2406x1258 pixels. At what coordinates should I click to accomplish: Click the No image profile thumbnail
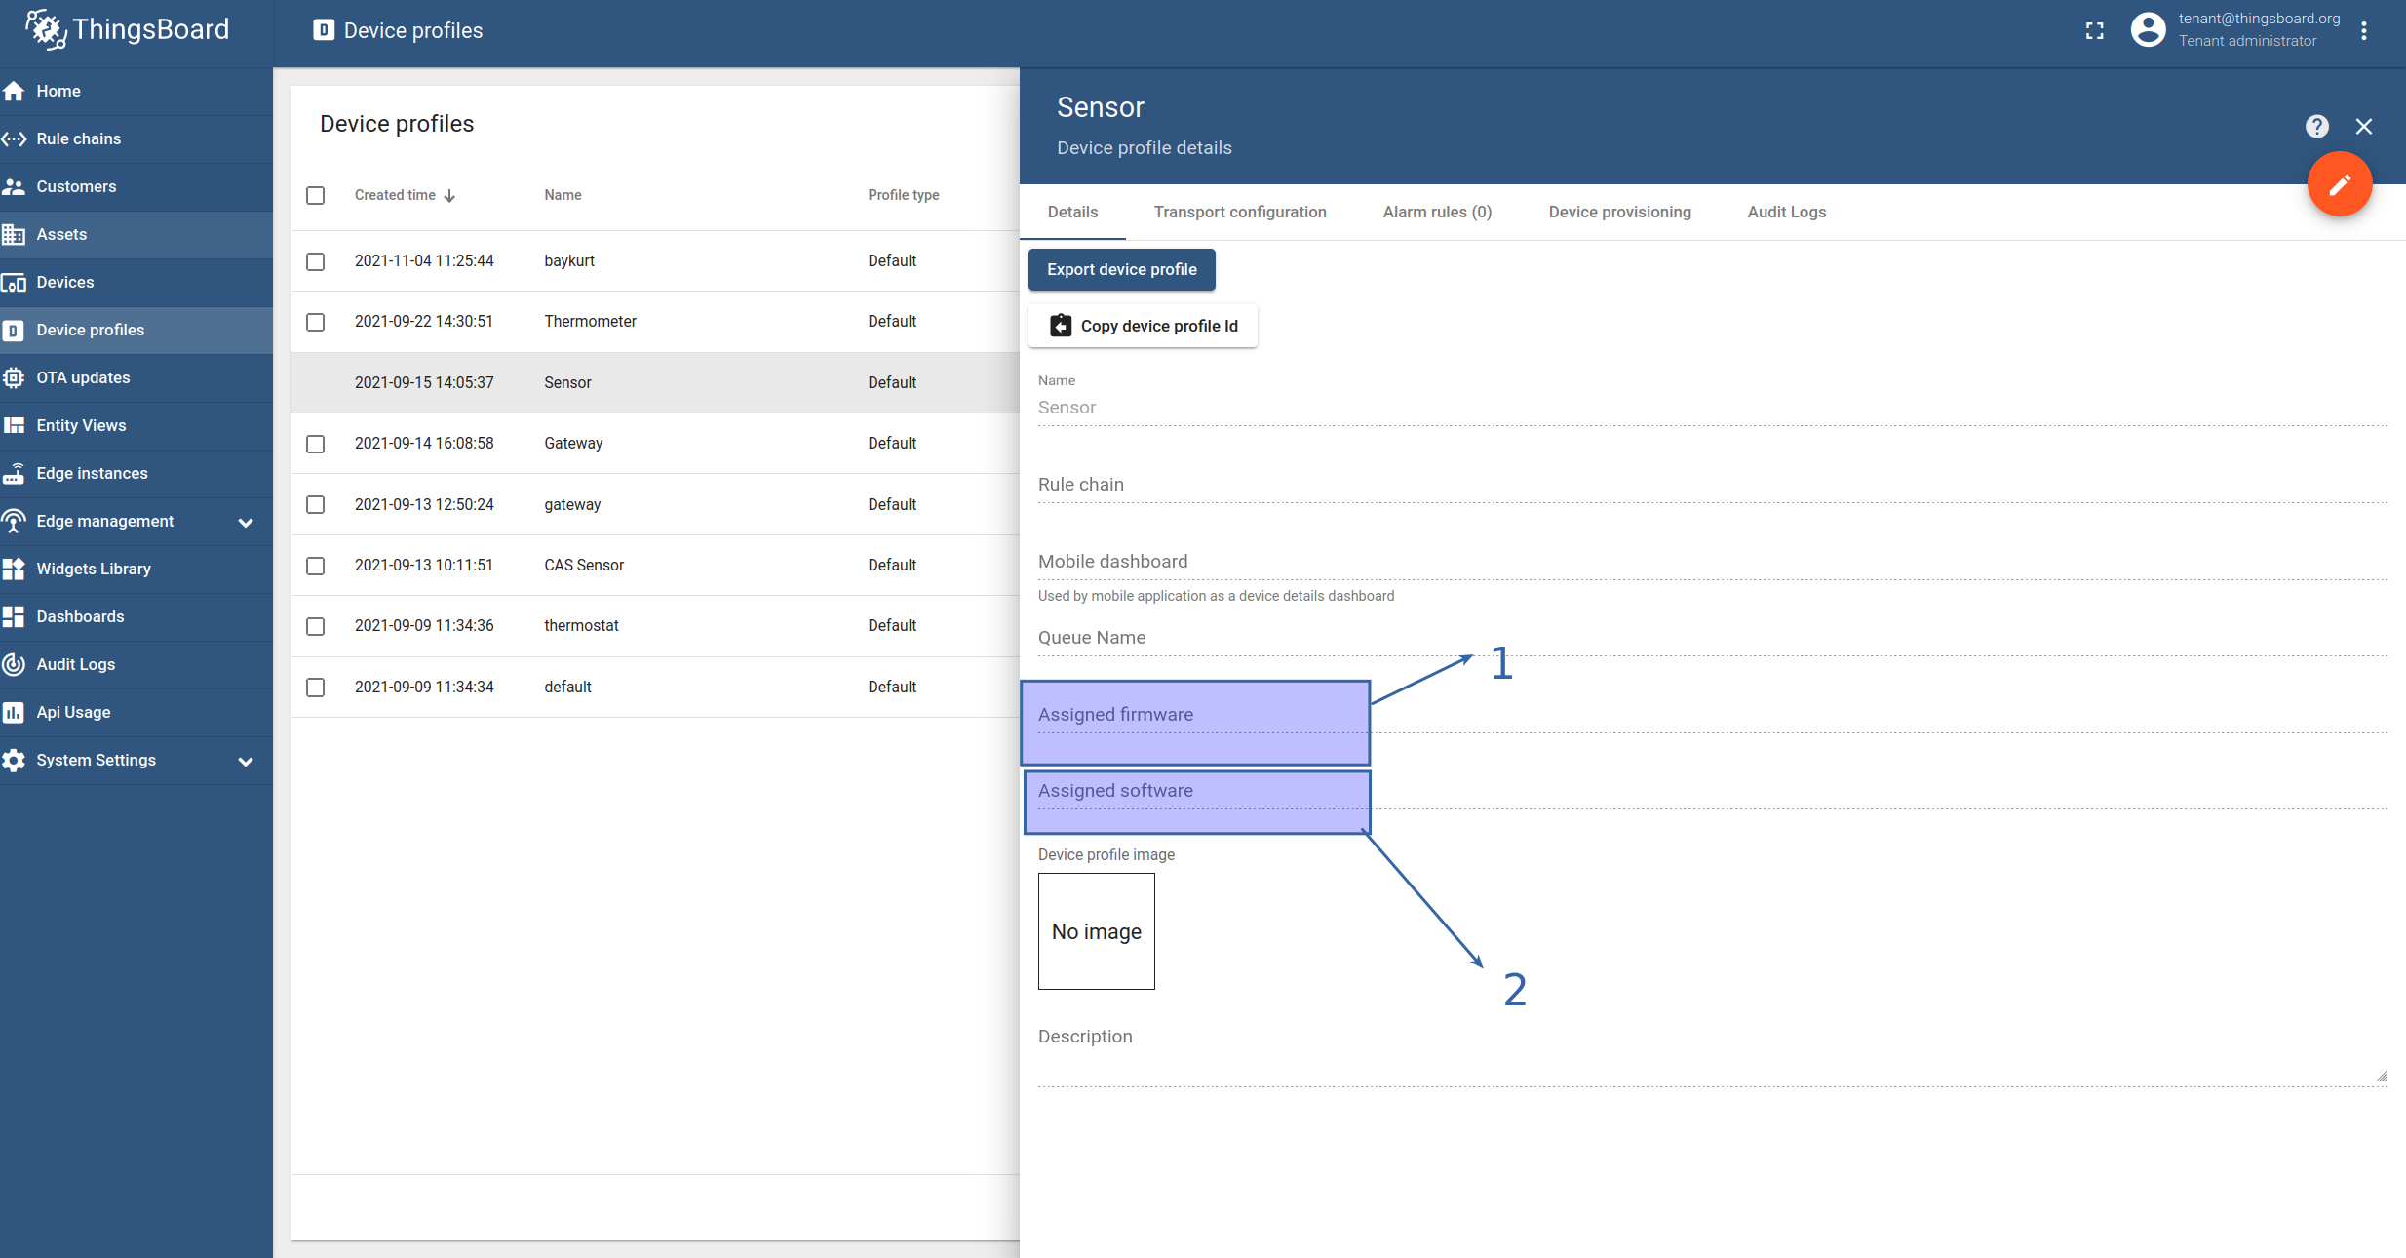tap(1096, 932)
